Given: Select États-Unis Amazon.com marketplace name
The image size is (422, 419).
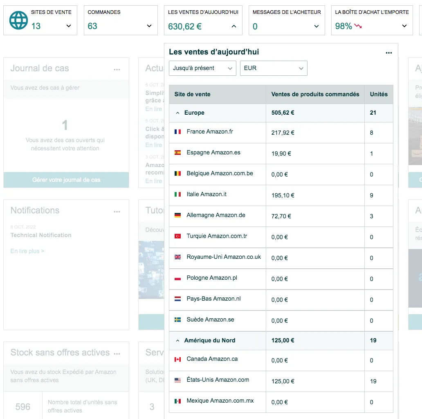Looking at the screenshot, I should 218,380.
